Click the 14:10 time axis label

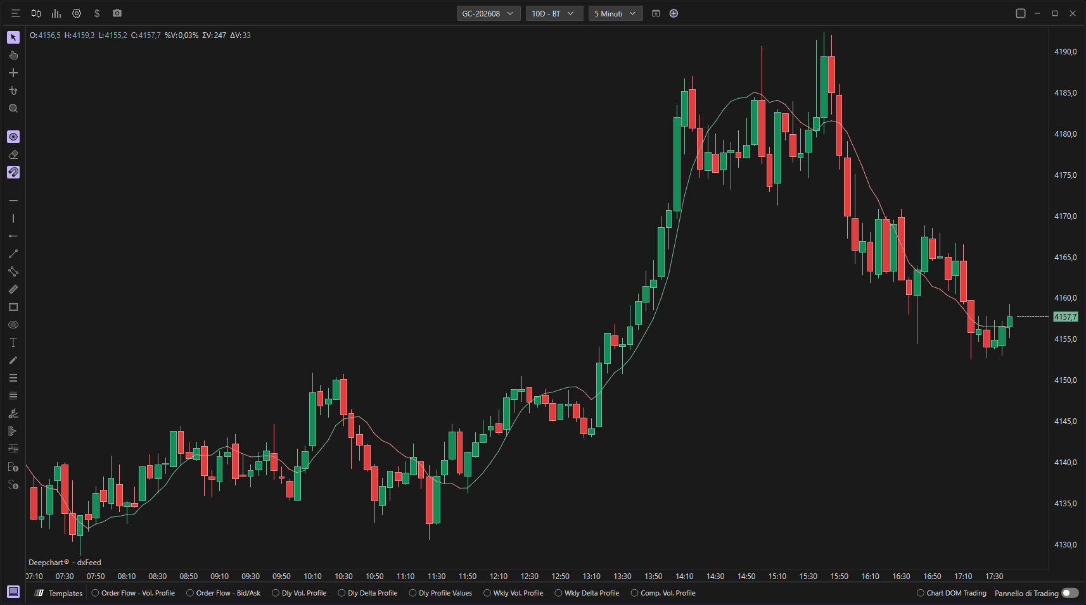(684, 576)
